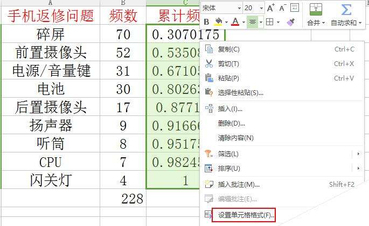Select cell containing 听筒
This screenshot has width=369, height=226.
[x=51, y=143]
